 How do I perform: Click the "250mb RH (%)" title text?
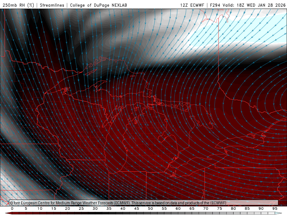point(18,5)
